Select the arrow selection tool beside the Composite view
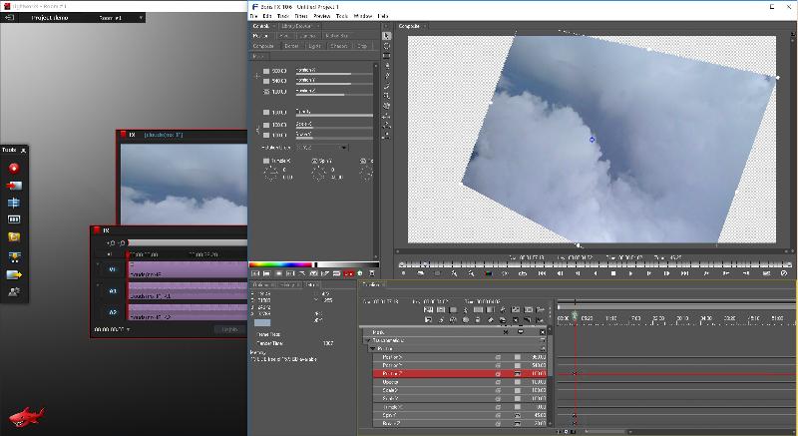 (387, 36)
